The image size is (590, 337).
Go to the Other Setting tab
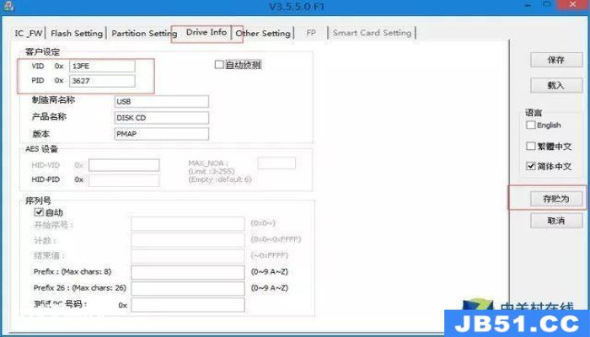263,33
